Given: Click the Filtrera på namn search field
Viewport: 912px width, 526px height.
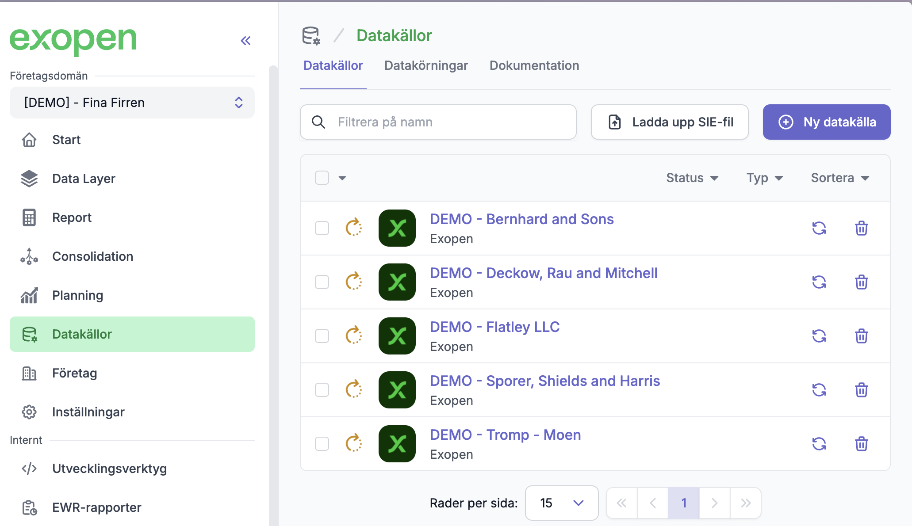Looking at the screenshot, I should (438, 122).
